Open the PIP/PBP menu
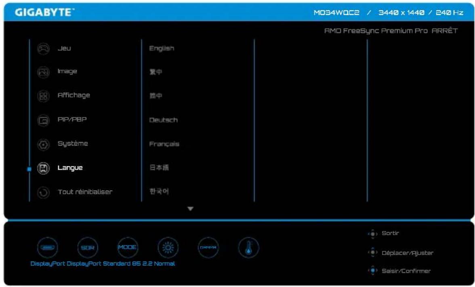This screenshot has width=475, height=287. 72,119
